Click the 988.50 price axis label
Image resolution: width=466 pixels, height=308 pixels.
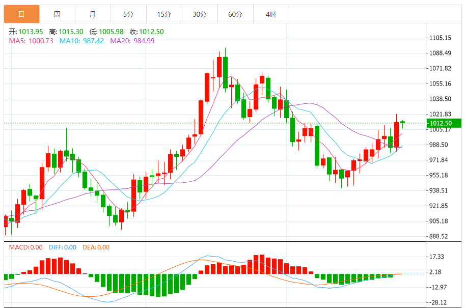click(438, 145)
